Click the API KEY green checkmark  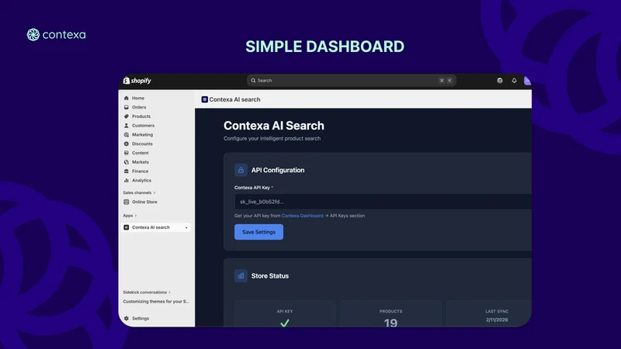284,323
